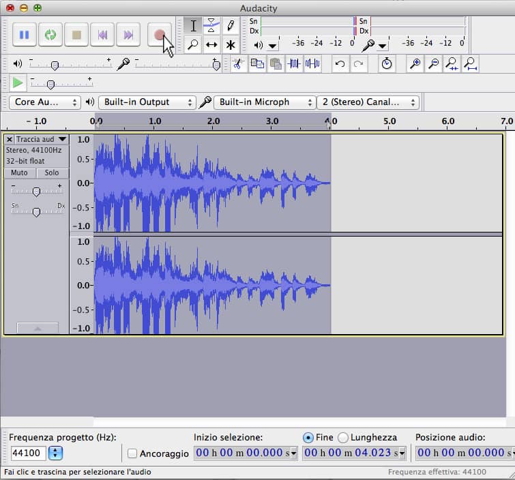Screen dimensions: 515x480
Task: Click the '32-bit float' track info text
Action: [x=25, y=161]
